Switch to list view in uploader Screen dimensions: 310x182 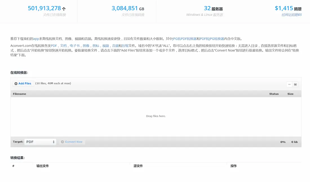289,84
